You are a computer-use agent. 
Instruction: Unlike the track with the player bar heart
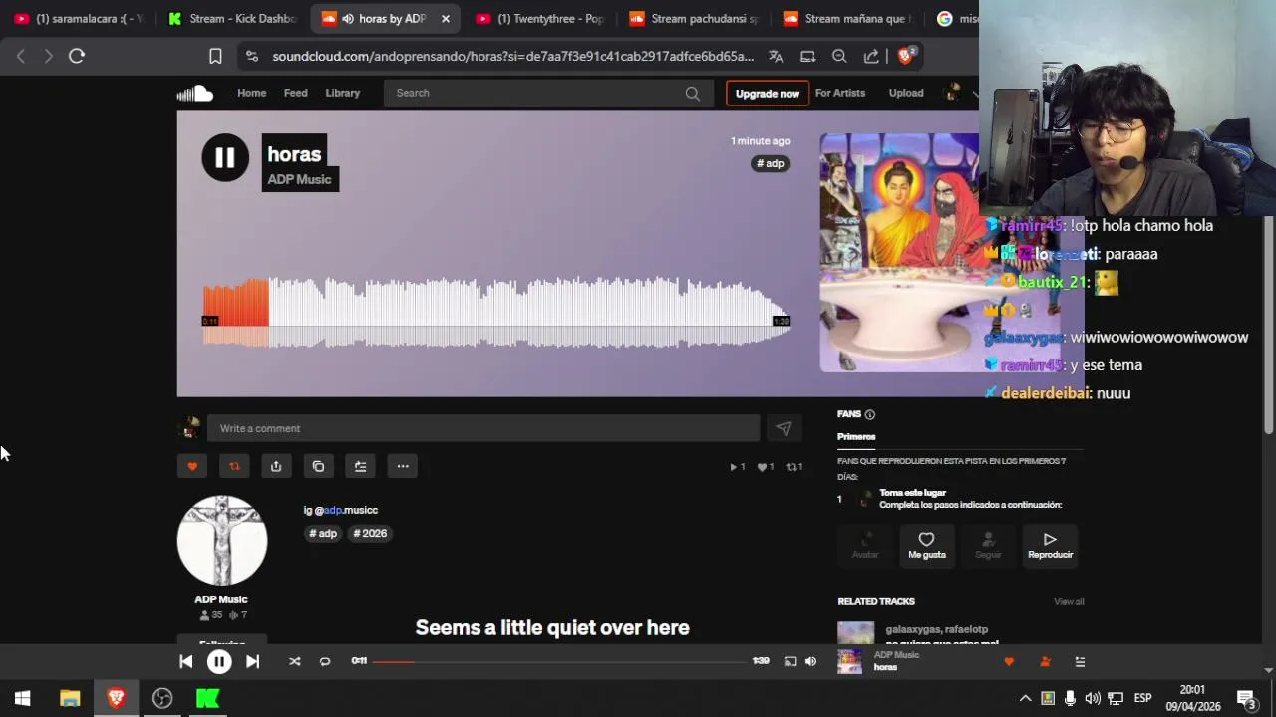[1009, 661]
